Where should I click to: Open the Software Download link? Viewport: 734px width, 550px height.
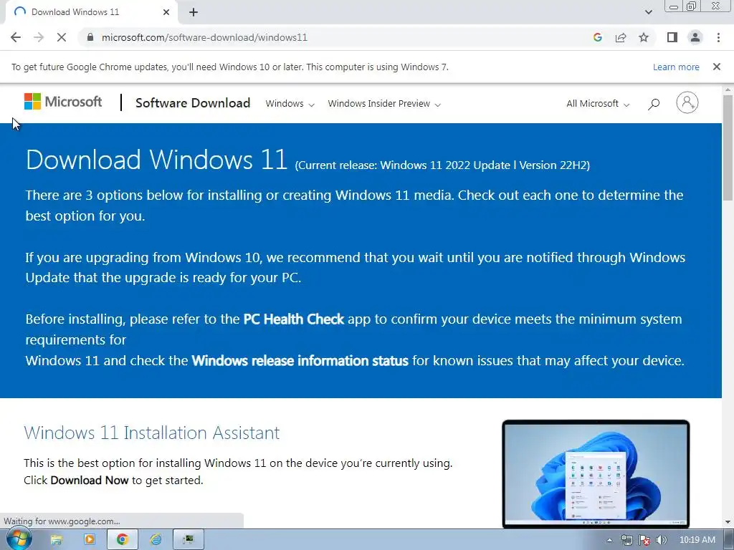tap(193, 103)
